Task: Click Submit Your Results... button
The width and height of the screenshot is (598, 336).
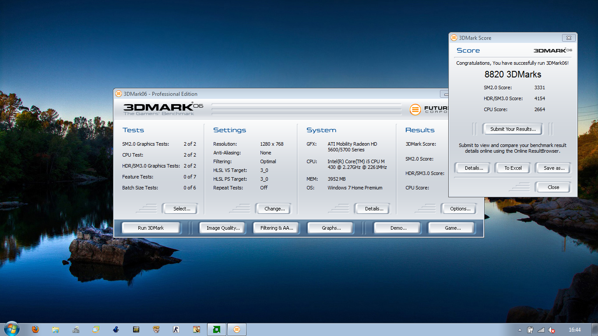Action: click(x=513, y=129)
